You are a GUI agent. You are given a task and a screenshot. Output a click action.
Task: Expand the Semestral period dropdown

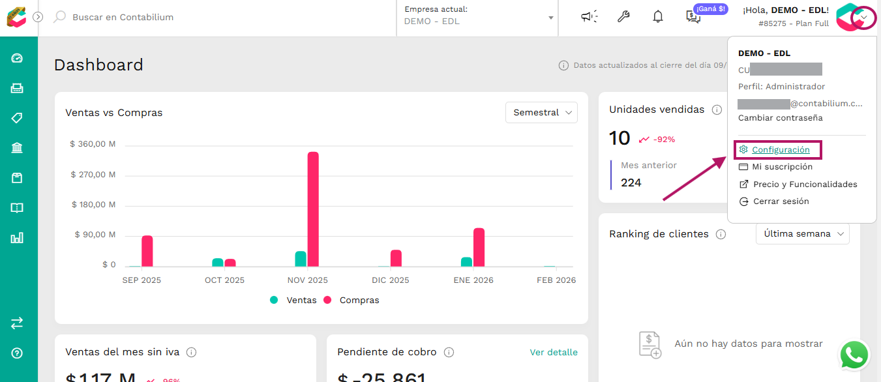point(541,112)
